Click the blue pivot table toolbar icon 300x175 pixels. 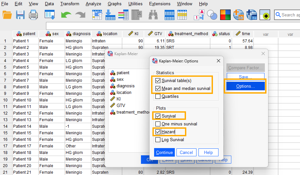coord(251,15)
